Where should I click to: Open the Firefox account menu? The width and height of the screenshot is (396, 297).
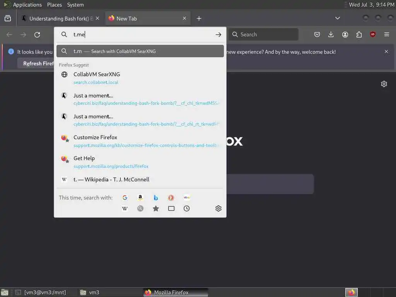pos(345,34)
